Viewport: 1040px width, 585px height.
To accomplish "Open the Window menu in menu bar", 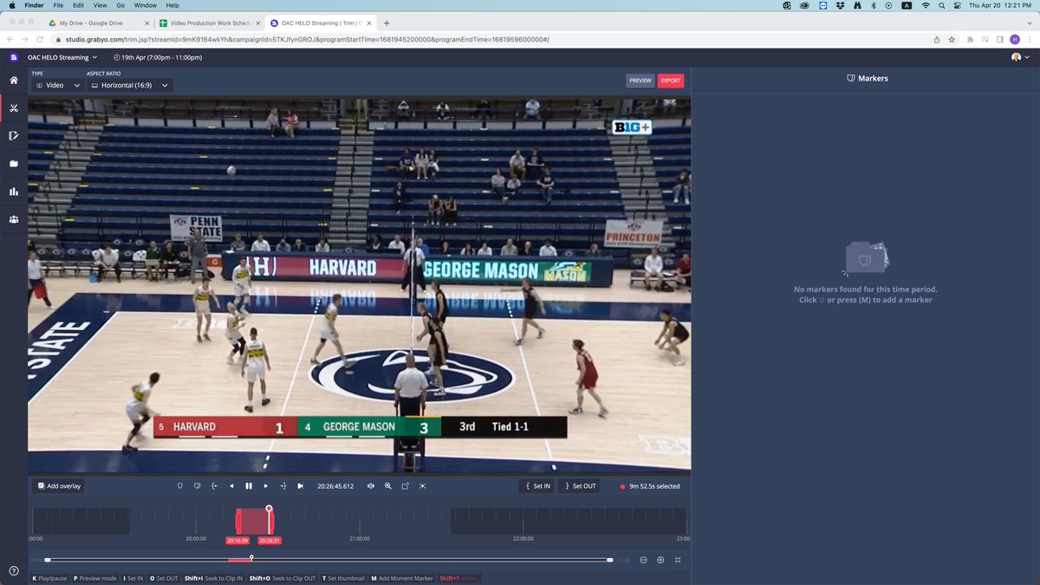I will pos(146,5).
